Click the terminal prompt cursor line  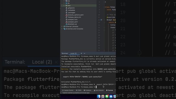(x=79, y=87)
